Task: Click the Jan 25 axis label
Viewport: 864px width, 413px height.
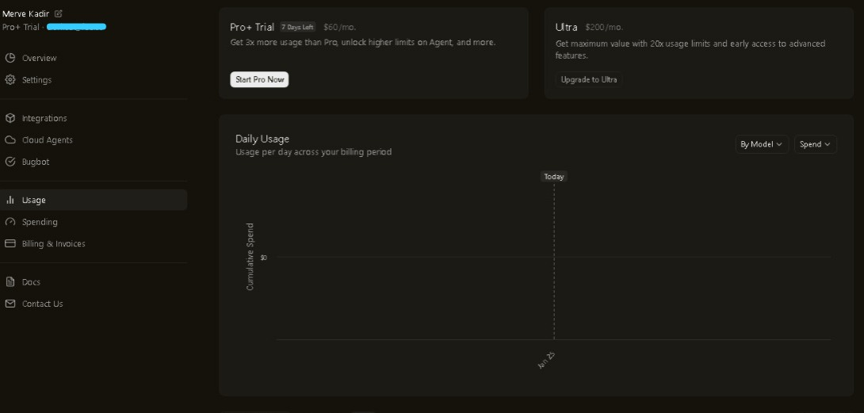Action: [547, 360]
